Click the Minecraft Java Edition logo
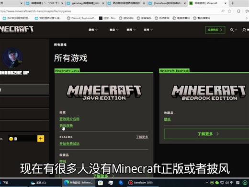Viewport: 249px width, 187px height. tap(104, 92)
